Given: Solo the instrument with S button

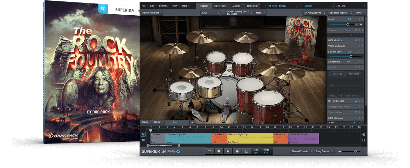Looking at the screenshot, I should tap(357, 25).
